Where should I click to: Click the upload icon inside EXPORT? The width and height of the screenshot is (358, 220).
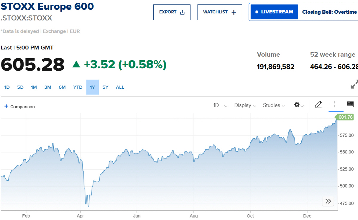(182, 12)
